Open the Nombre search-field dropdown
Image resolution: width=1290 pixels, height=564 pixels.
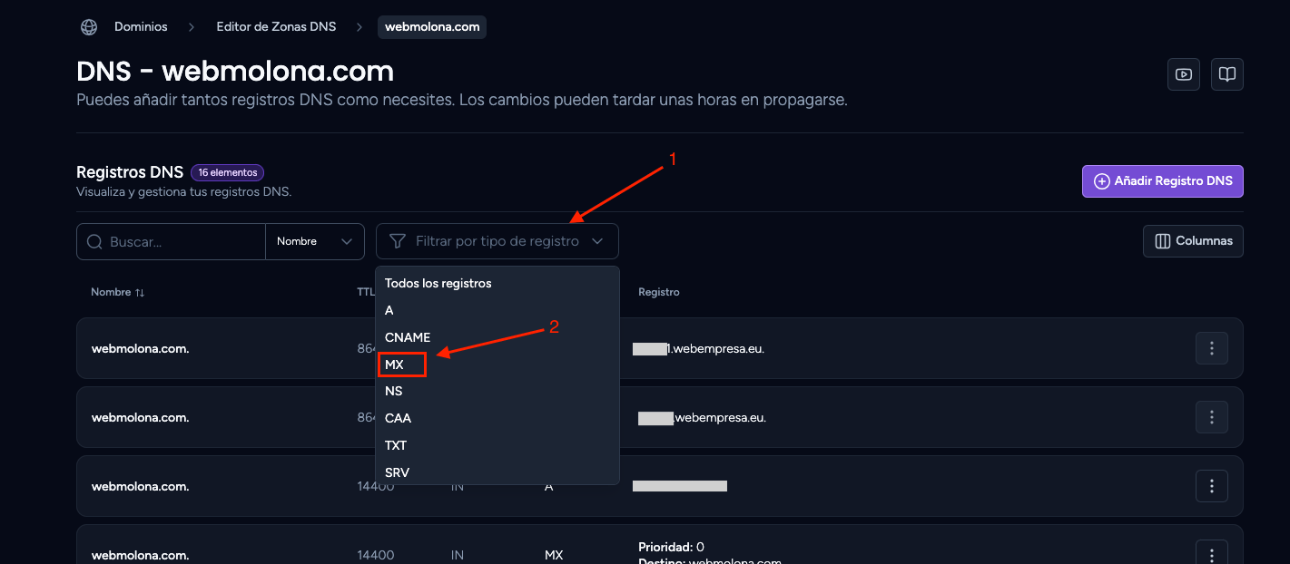click(x=315, y=241)
